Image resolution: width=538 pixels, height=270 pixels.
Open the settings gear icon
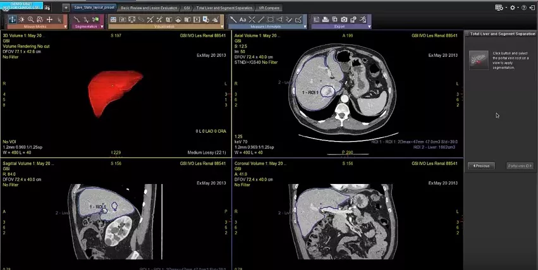pos(513,8)
